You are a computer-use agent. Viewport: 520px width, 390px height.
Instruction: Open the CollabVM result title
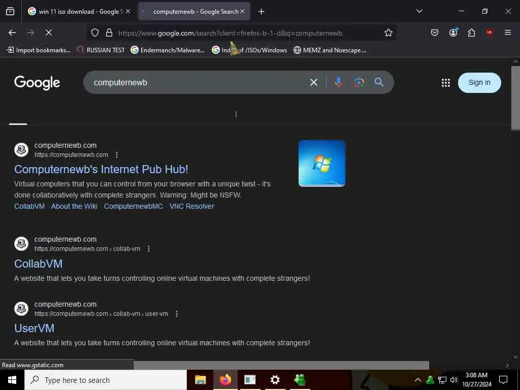(39, 264)
